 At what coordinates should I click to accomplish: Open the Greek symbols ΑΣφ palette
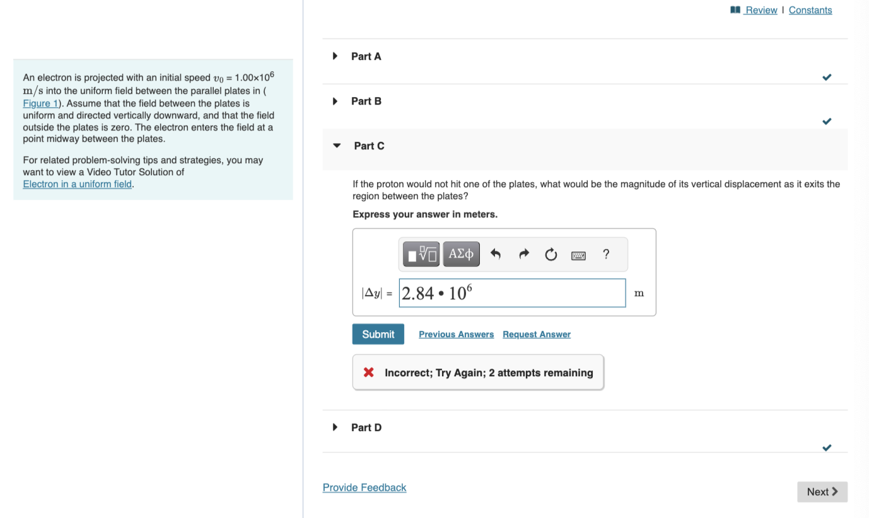pyautogui.click(x=461, y=253)
